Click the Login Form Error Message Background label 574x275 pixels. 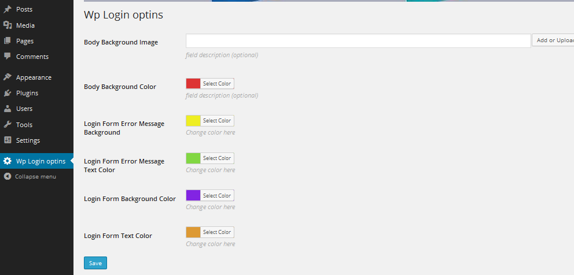124,128
